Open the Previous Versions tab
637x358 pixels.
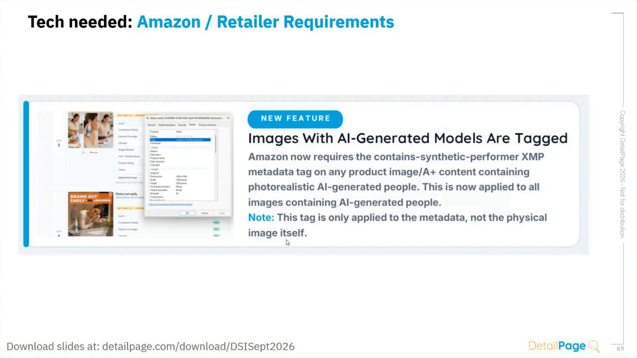pyautogui.click(x=208, y=125)
